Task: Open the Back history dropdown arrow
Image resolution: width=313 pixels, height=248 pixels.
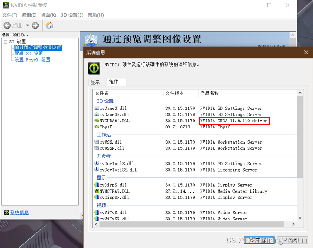Action: [x=28, y=25]
